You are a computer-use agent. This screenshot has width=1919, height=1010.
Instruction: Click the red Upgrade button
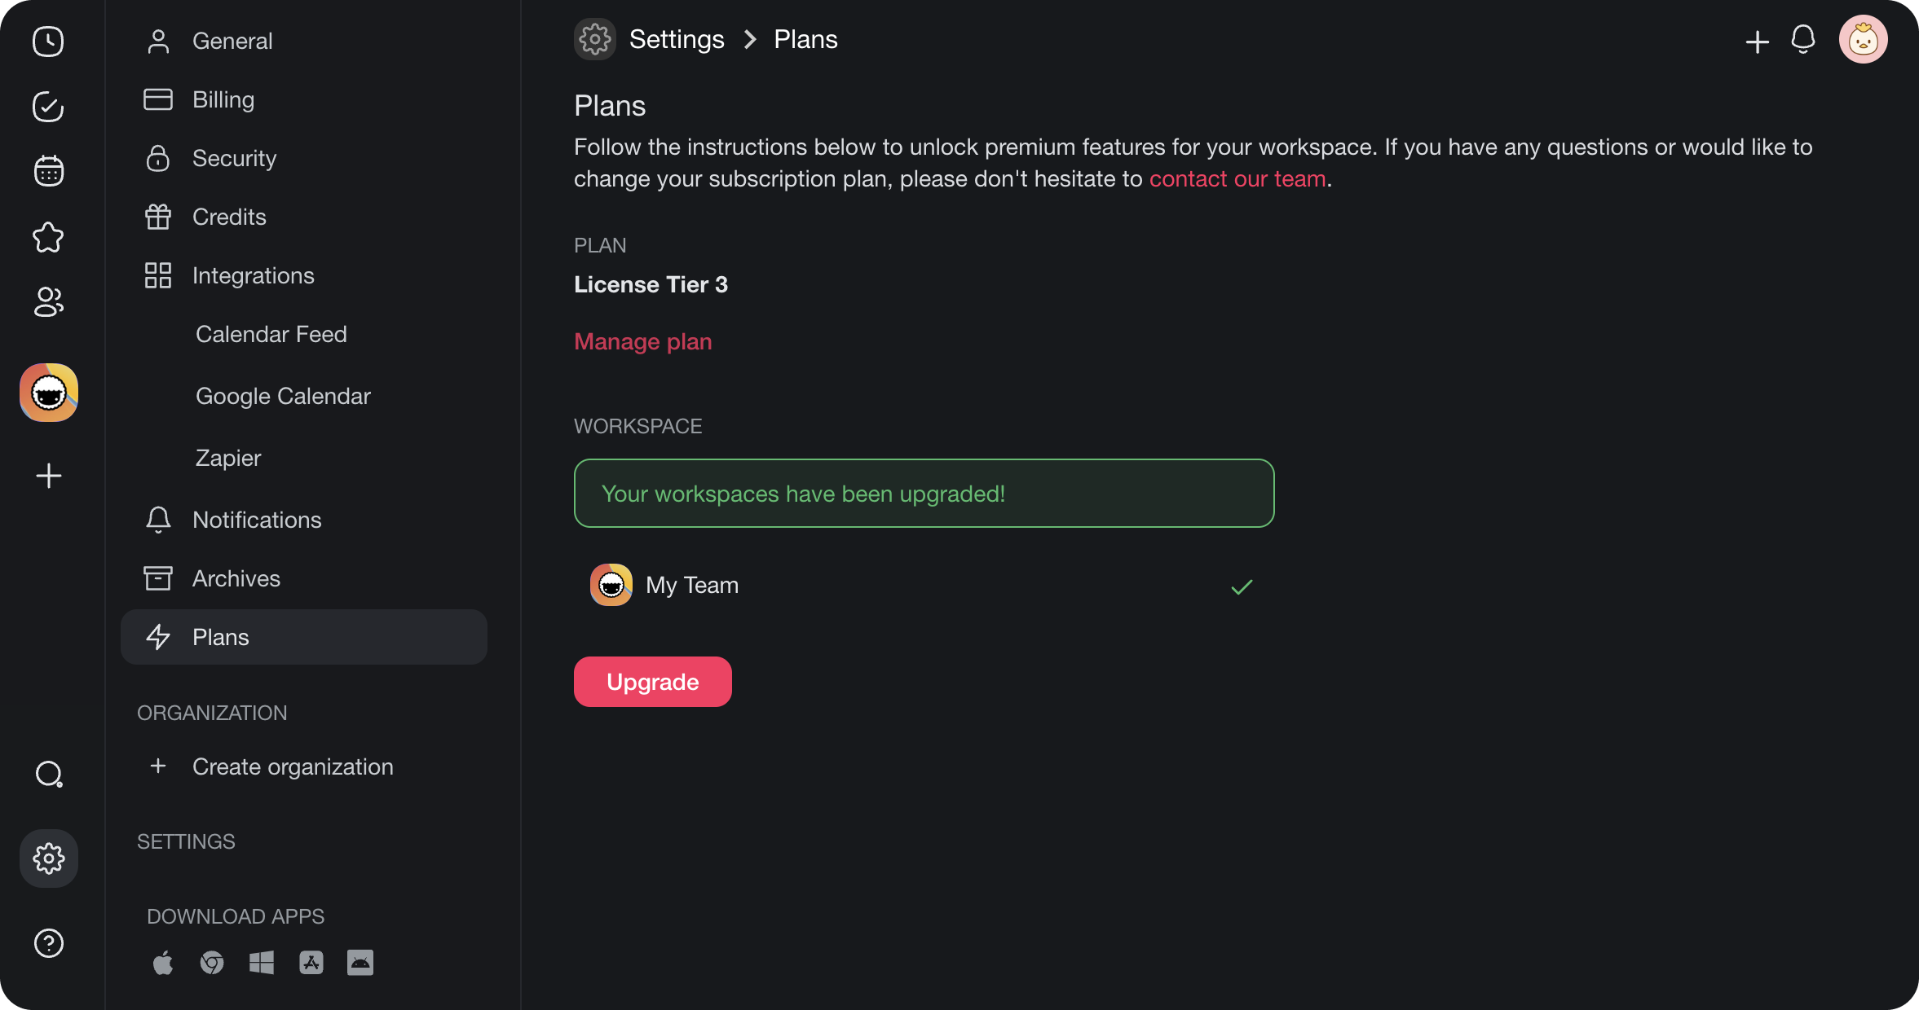652,682
